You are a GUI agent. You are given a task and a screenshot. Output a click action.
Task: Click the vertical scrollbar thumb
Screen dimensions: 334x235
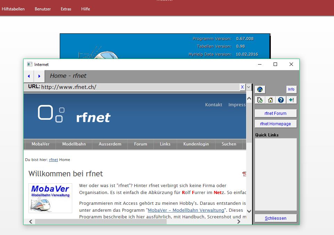click(x=249, y=122)
